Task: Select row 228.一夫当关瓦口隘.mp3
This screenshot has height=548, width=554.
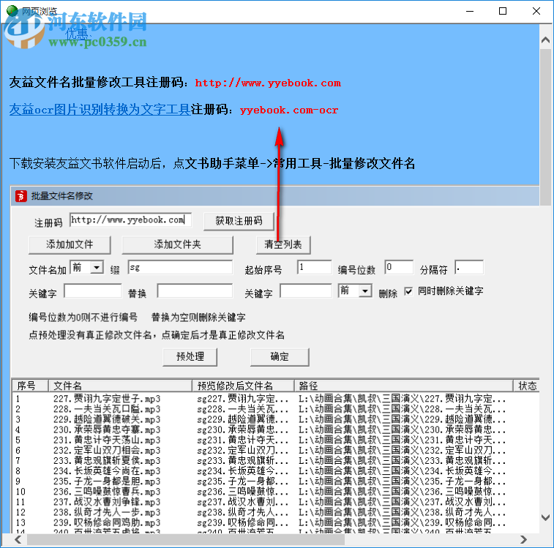Action: (x=107, y=409)
